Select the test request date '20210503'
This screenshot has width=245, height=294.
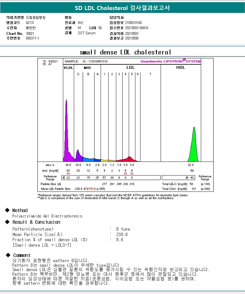point(132,33)
